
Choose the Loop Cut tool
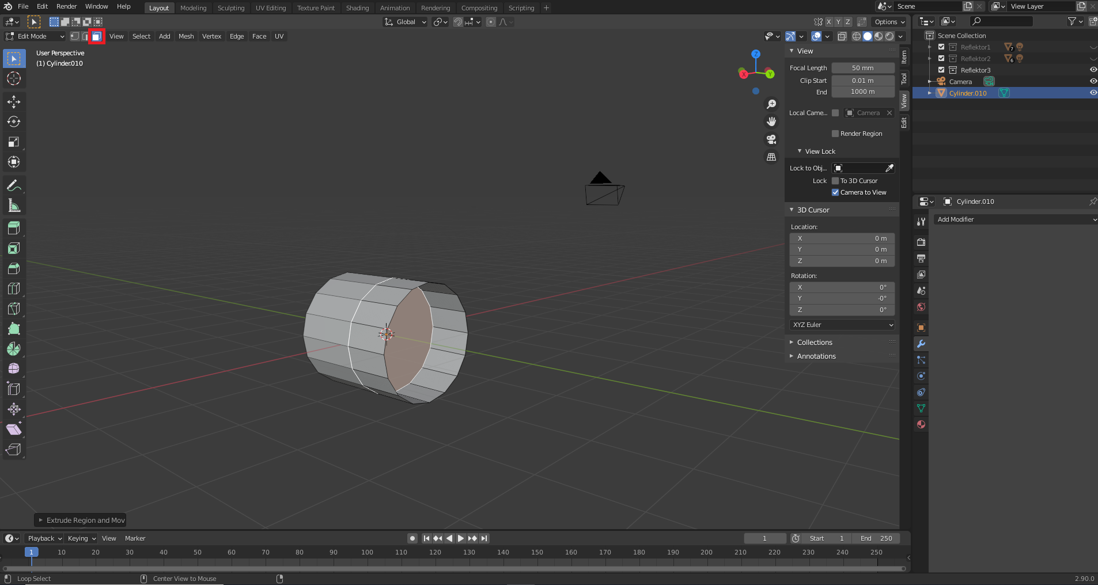pos(14,288)
